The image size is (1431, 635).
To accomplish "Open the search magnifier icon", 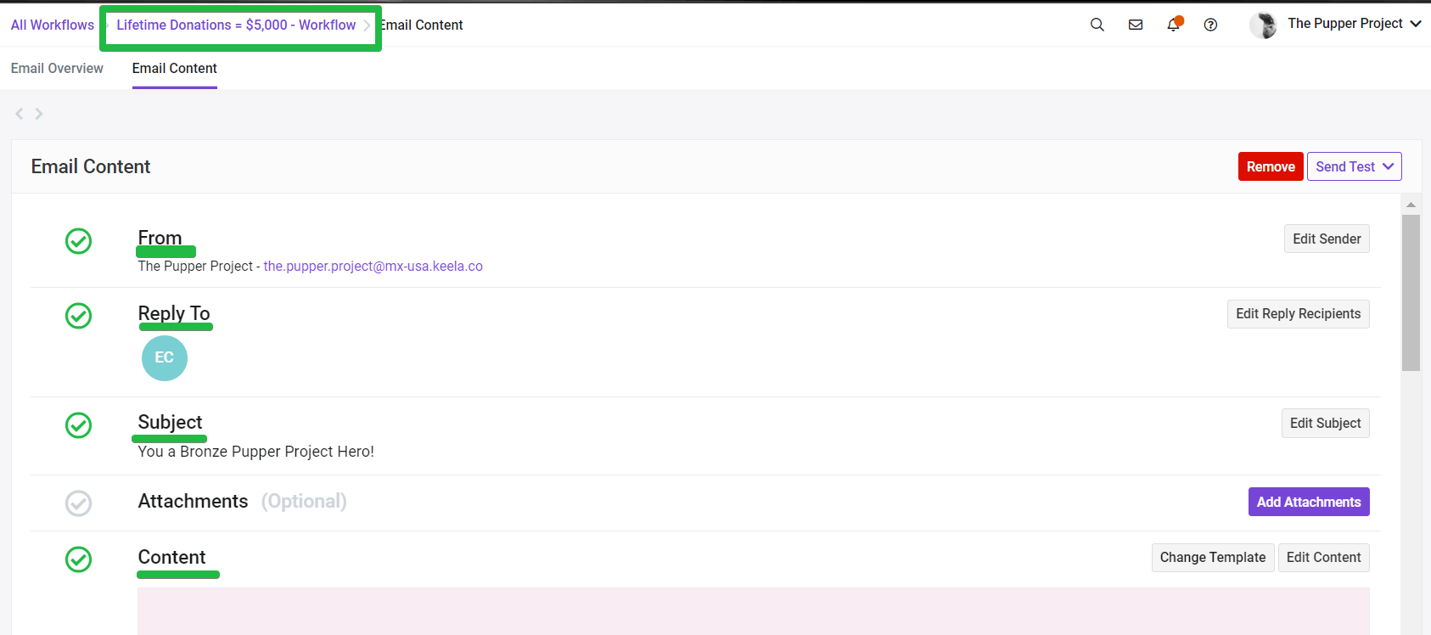I will pos(1097,25).
